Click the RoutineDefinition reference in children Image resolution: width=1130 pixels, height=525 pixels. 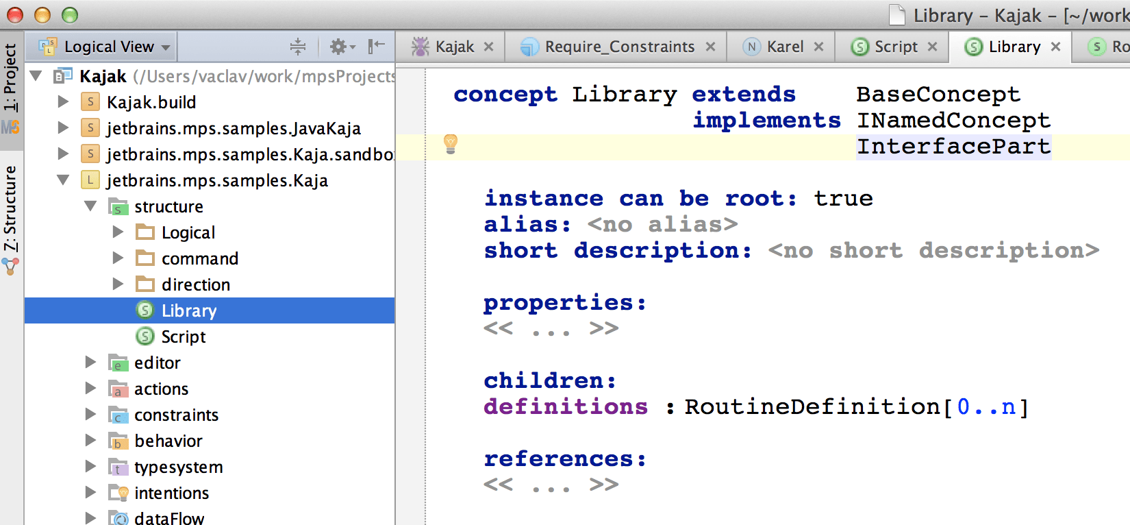tap(812, 406)
